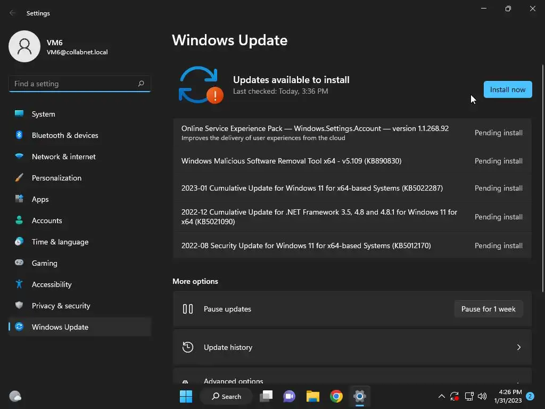
Task: Click the Install now button
Action: pyautogui.click(x=507, y=89)
